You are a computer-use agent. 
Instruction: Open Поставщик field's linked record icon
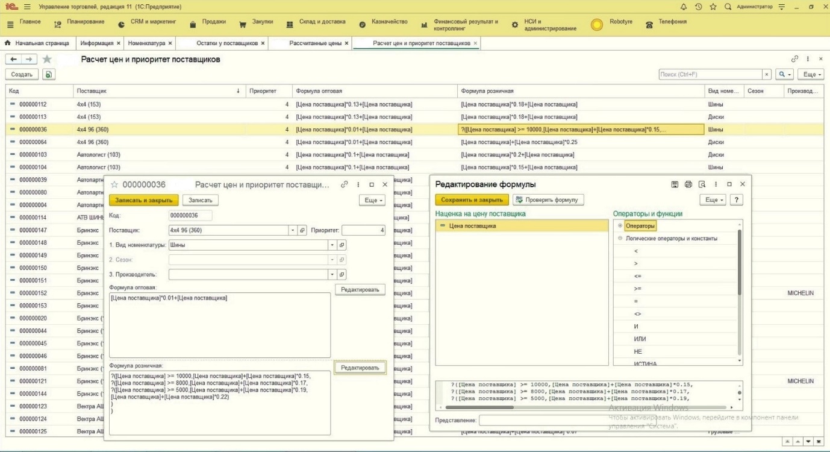click(x=302, y=230)
